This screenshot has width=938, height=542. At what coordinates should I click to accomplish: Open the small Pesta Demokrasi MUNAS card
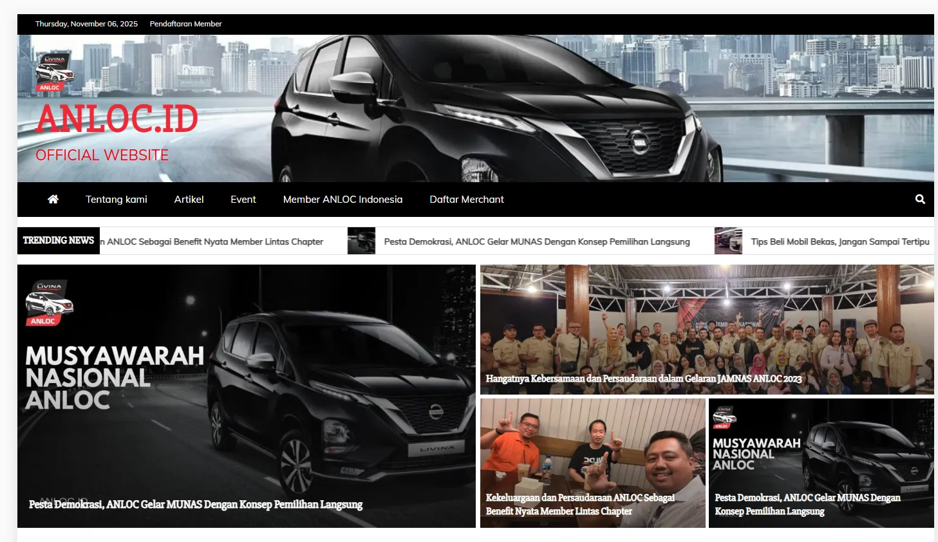pyautogui.click(x=807, y=504)
